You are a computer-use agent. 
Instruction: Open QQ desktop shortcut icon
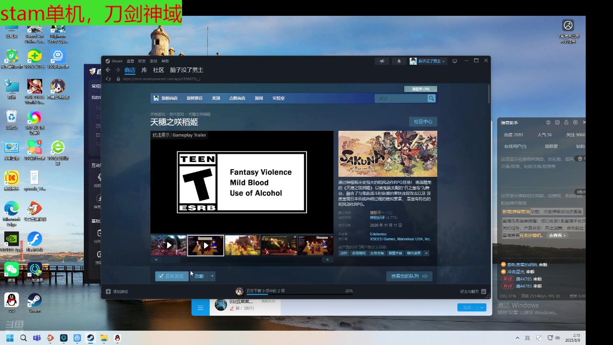(11, 302)
